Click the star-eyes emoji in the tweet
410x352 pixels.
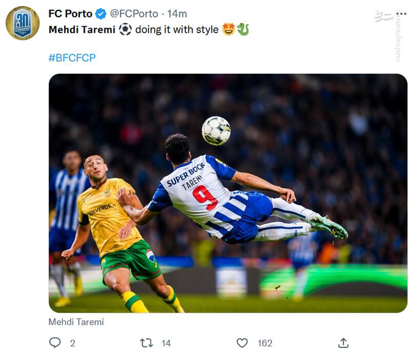229,30
